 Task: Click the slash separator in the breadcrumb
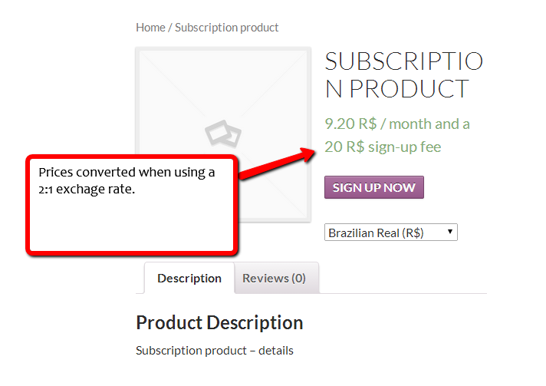click(x=170, y=28)
